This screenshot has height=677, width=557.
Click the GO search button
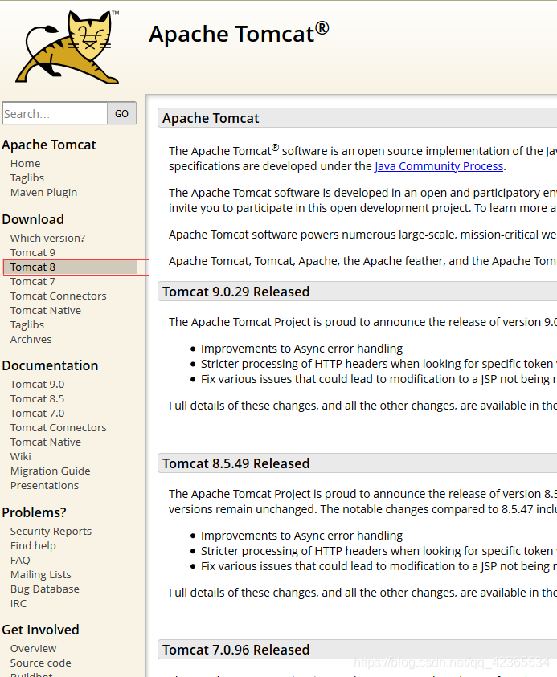click(122, 113)
